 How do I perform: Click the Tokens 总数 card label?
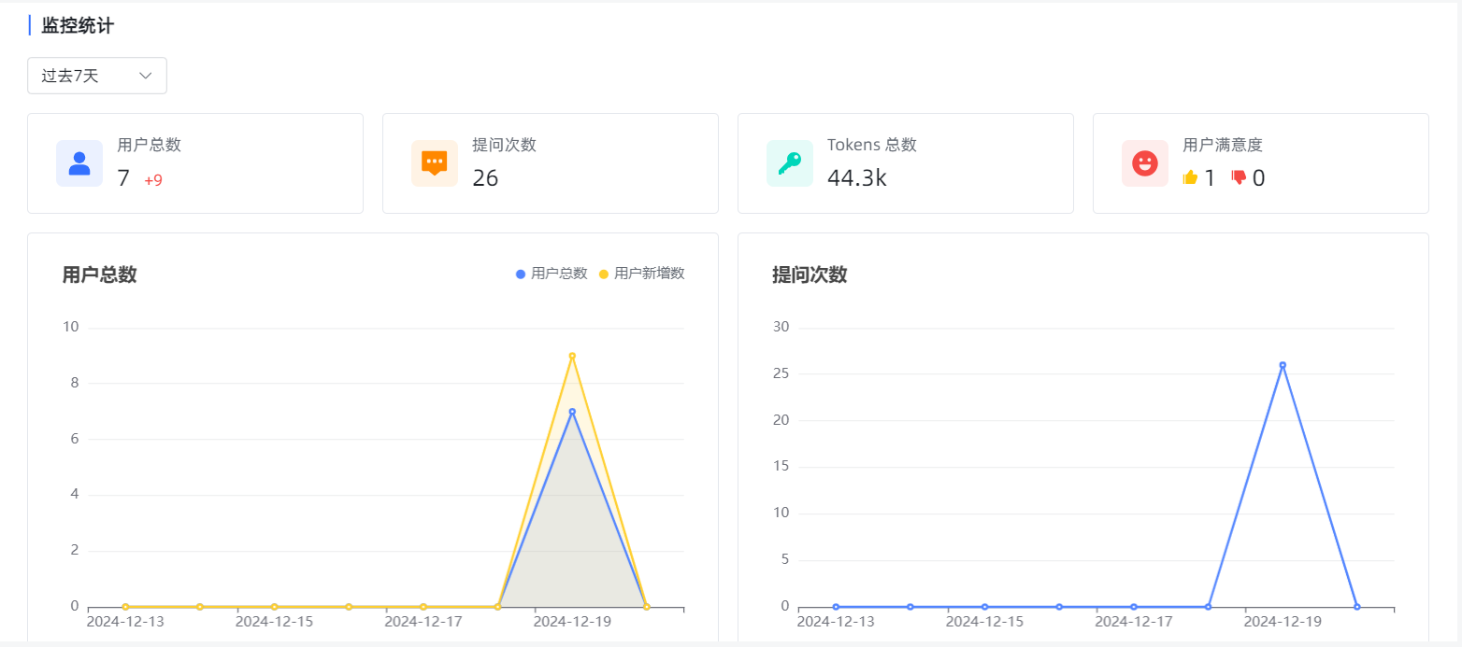(x=872, y=145)
